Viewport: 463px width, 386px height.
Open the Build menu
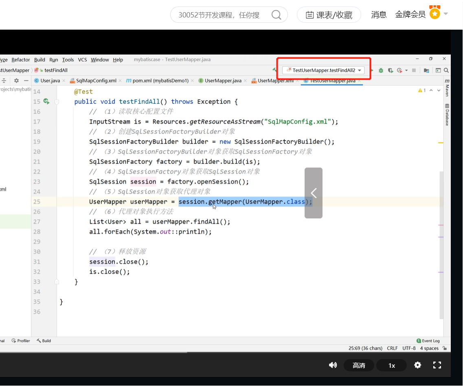tap(39, 59)
